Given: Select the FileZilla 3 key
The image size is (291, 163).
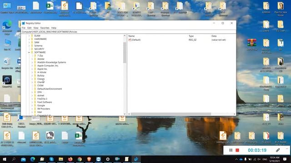Looking at the screenshot, I should [42, 99].
